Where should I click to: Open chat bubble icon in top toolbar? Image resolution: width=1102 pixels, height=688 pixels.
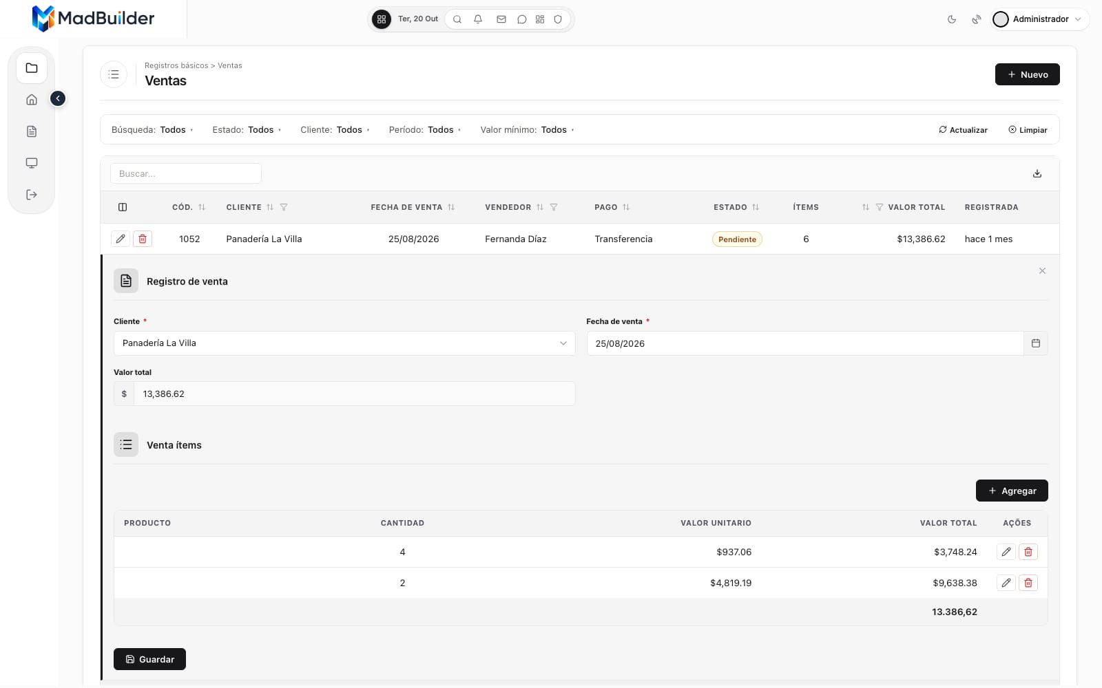[522, 19]
